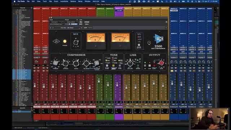The width and height of the screenshot is (231, 130).
Task: Click the webcam video thumbnail
Action: point(209,119)
